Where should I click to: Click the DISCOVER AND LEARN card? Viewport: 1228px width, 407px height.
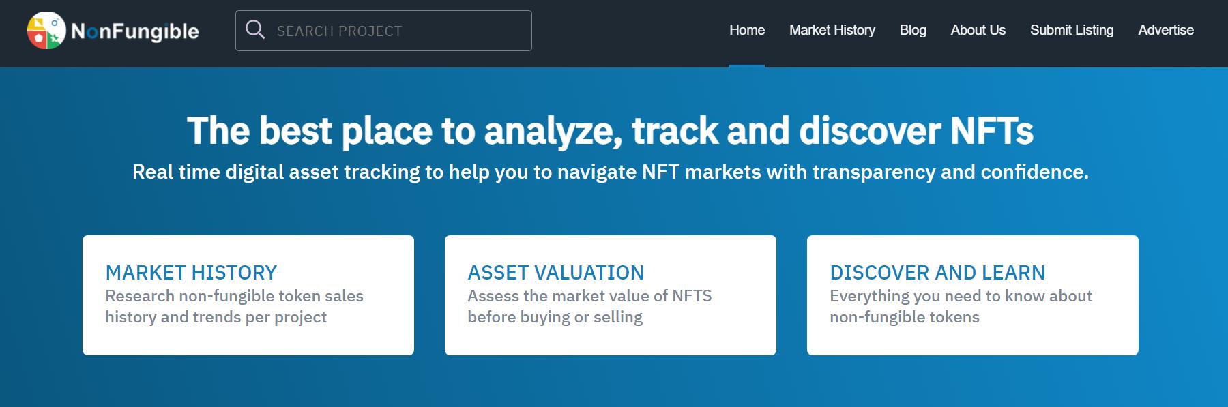coord(937,273)
